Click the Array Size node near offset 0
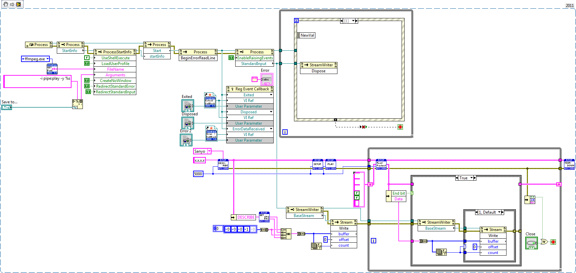Screen dimensions: 576x273 click(x=316, y=246)
